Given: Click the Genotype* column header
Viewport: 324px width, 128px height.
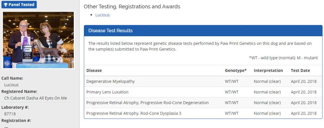Looking at the screenshot, I should (235, 70).
